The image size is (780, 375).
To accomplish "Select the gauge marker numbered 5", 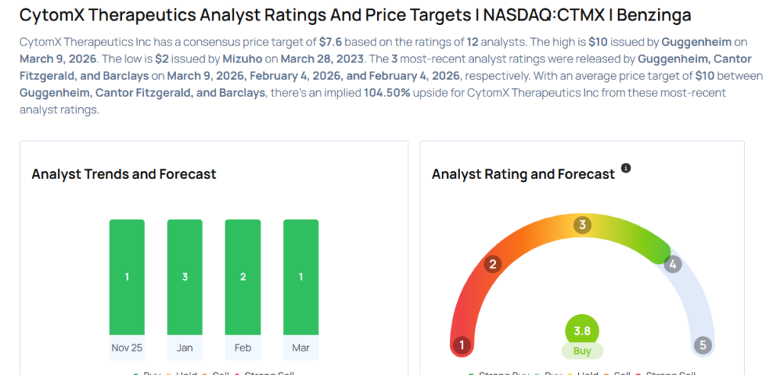I will coord(702,345).
